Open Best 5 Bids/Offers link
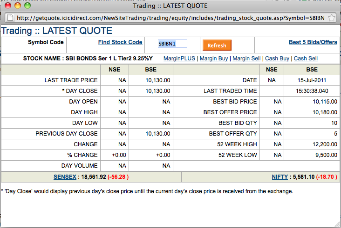 pos(313,42)
